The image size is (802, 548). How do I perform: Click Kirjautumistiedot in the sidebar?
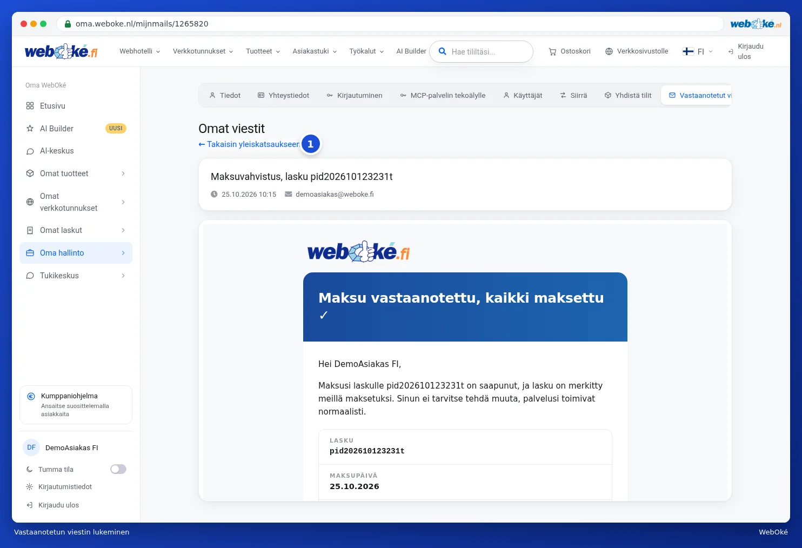[65, 487]
